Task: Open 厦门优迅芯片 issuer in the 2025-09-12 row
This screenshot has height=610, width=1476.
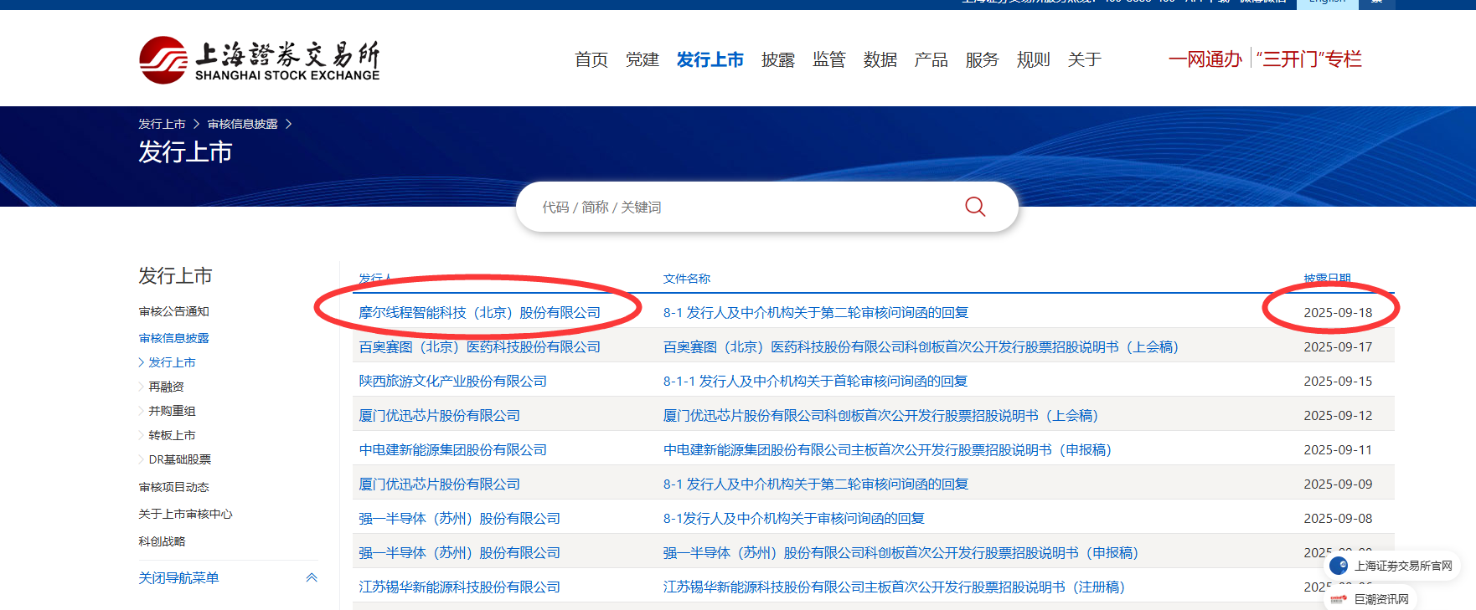Action: [x=440, y=415]
